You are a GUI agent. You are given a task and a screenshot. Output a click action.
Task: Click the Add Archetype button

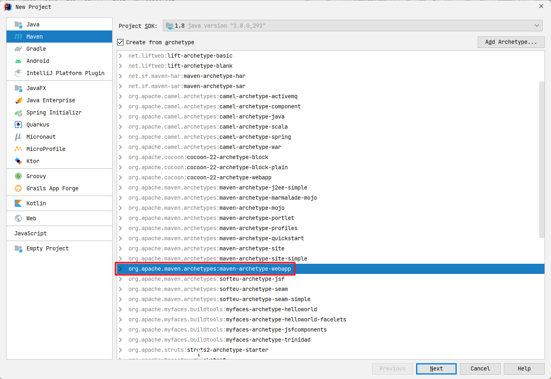(511, 42)
